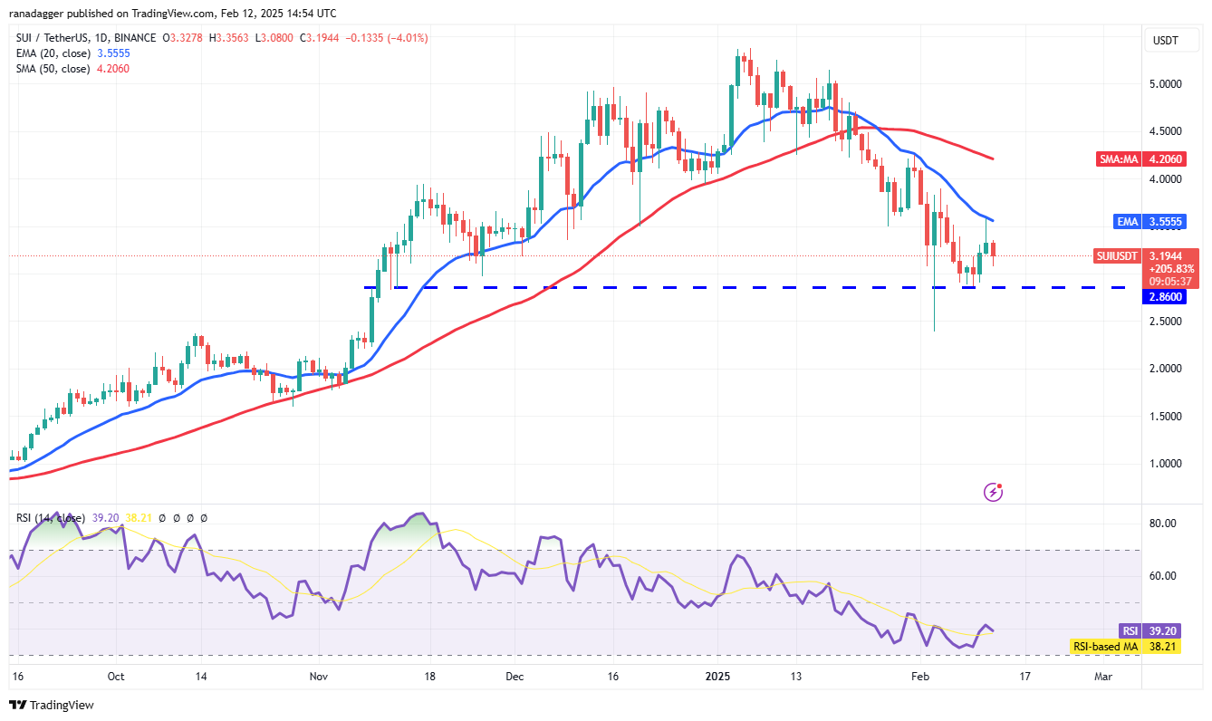The image size is (1212, 721).
Task: Click the last Ø placeholder in RSI row
Action: [x=203, y=517]
